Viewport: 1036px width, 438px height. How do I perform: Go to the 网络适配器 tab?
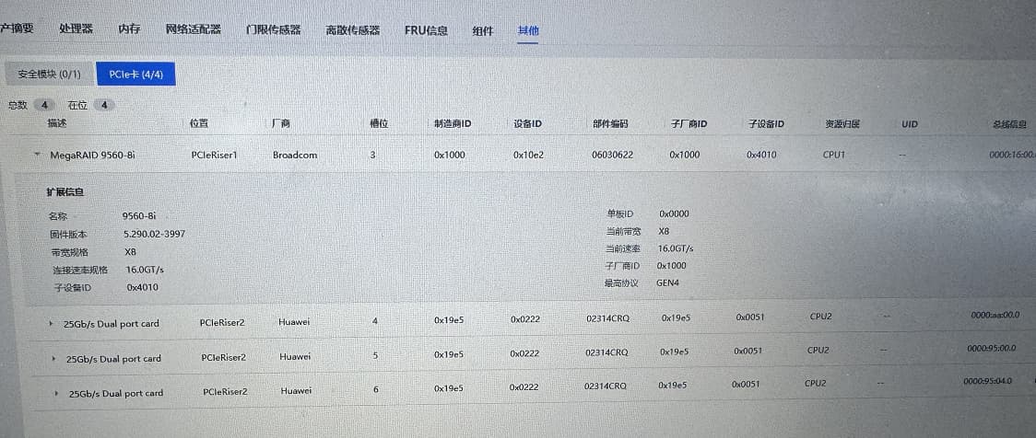pyautogui.click(x=193, y=29)
